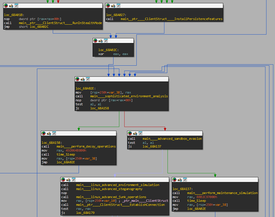
Task: Click pencil edit icon on advanced_sandbox_evasion block
Action: click(x=135, y=133)
